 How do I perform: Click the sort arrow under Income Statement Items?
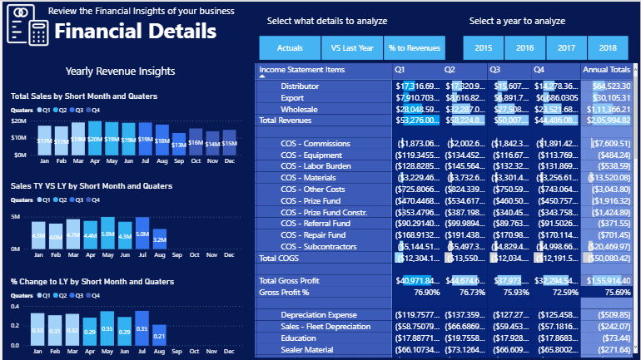tap(264, 76)
